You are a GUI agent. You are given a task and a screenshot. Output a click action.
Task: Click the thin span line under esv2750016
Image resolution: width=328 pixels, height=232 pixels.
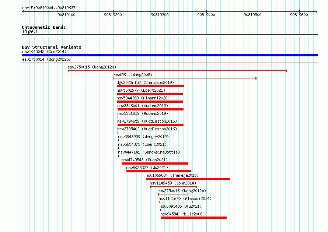coord(173,194)
